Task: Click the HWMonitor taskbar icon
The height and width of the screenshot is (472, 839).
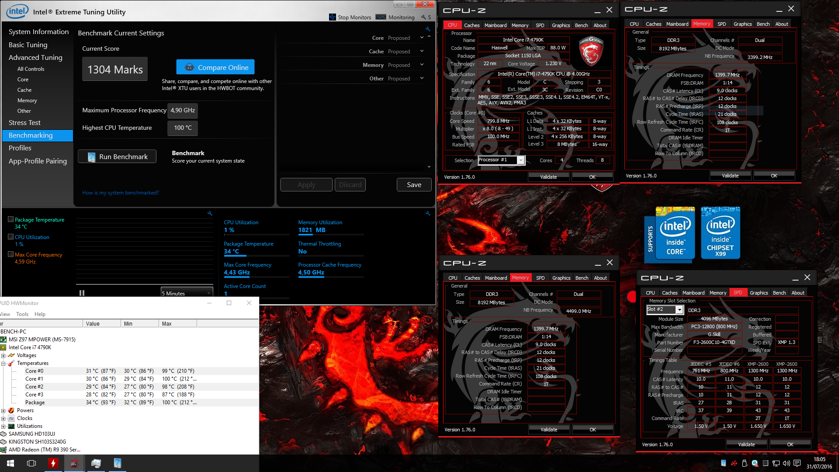Action: click(x=96, y=463)
